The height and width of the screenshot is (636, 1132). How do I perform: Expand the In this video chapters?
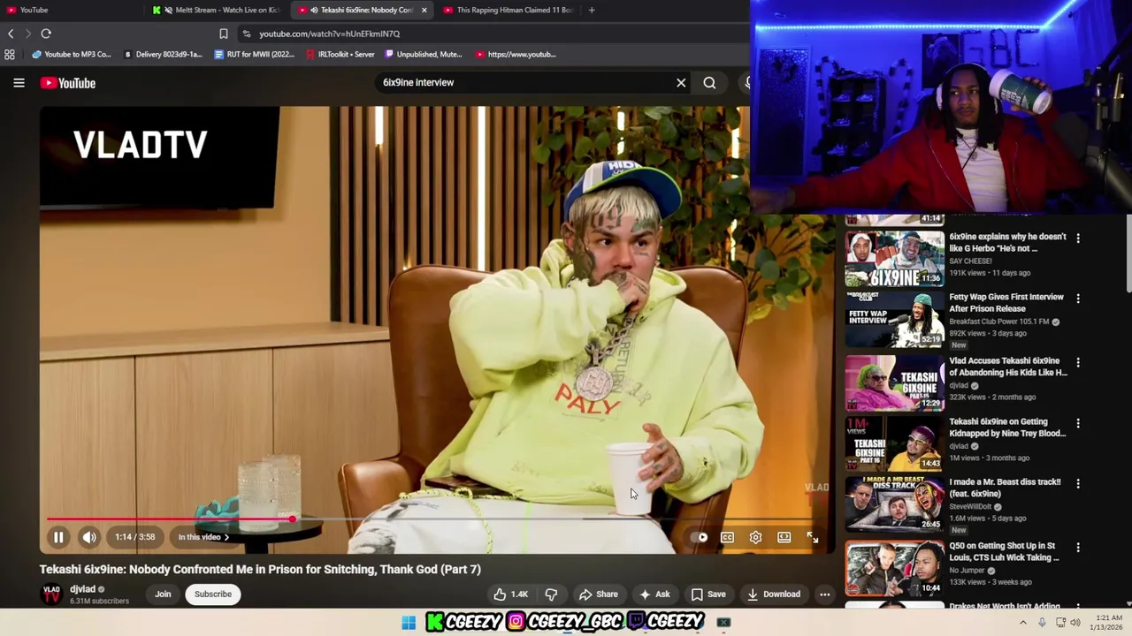203,537
